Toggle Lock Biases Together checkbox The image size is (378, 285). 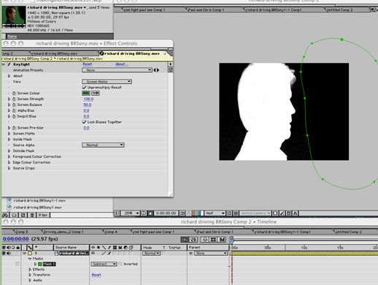[85, 122]
